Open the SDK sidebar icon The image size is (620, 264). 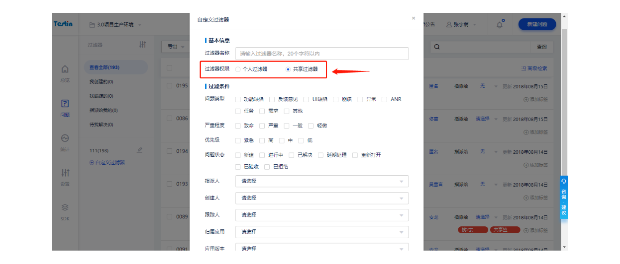[65, 207]
